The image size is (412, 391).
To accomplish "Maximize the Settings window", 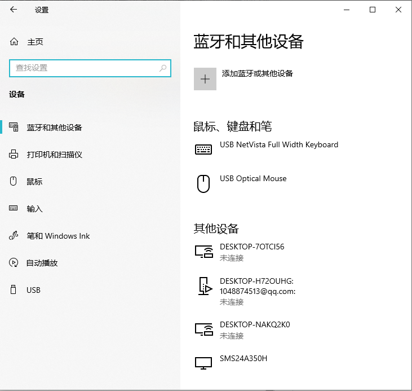I will [x=373, y=10].
